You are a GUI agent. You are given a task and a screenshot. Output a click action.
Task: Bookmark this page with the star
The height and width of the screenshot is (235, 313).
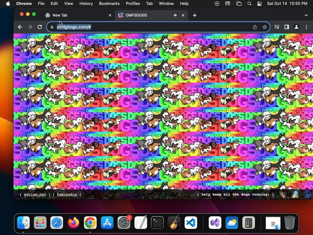click(x=265, y=27)
